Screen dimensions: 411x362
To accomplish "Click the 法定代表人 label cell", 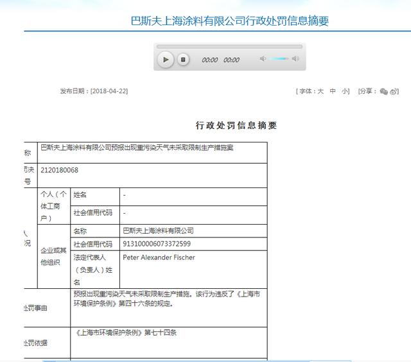I will (x=95, y=270).
